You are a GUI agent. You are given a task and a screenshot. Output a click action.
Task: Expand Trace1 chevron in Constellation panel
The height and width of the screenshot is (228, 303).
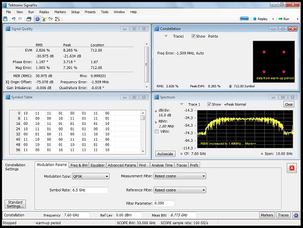(x=166, y=36)
